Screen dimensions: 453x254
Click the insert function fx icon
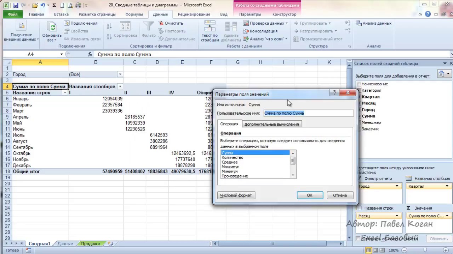(90, 54)
